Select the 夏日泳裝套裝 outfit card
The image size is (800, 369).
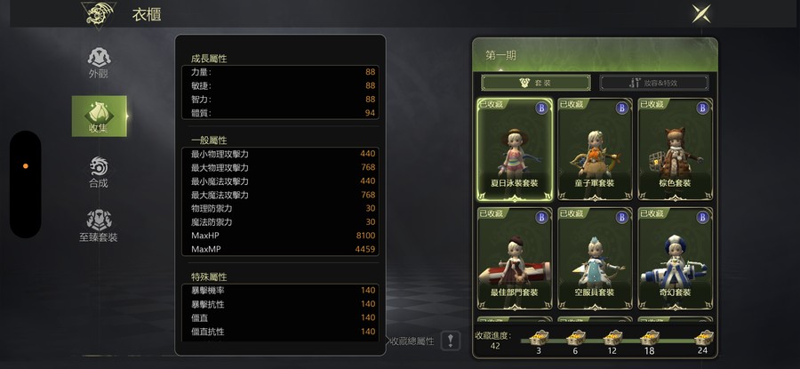coord(515,149)
